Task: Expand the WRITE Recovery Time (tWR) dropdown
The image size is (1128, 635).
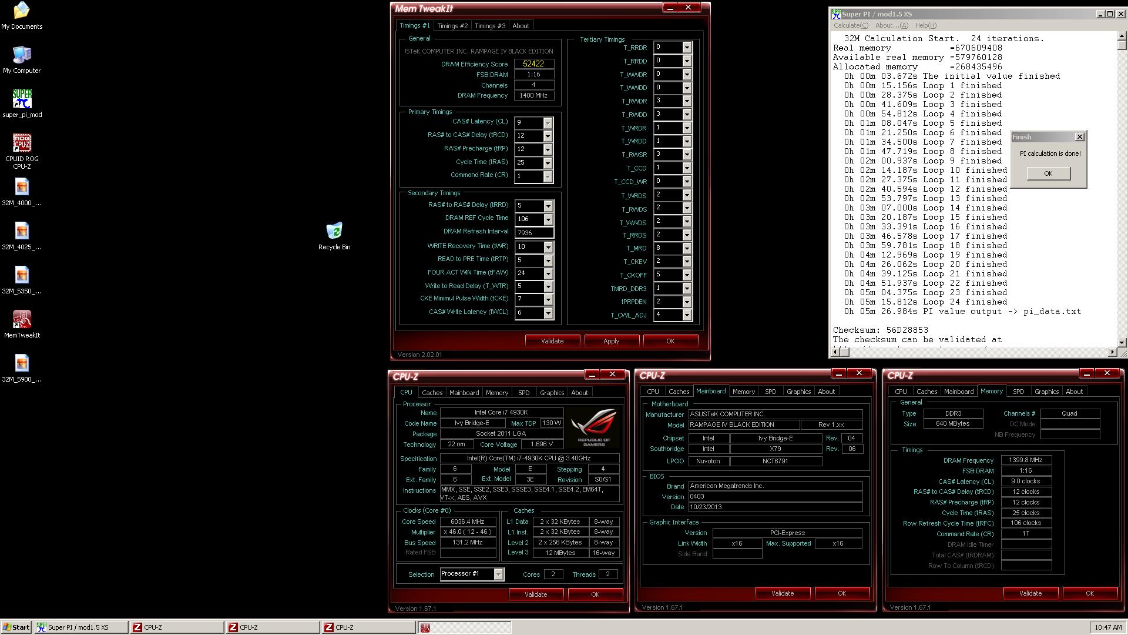Action: (x=548, y=247)
